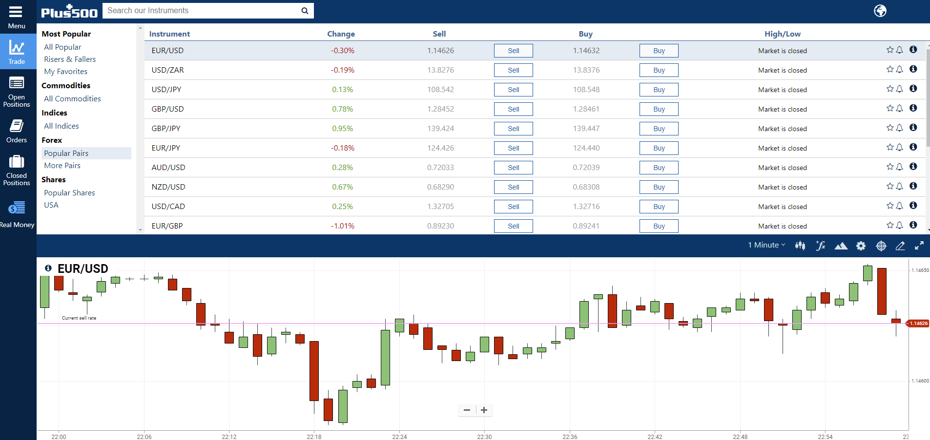Show info for USD/JPY instrument

tap(913, 89)
